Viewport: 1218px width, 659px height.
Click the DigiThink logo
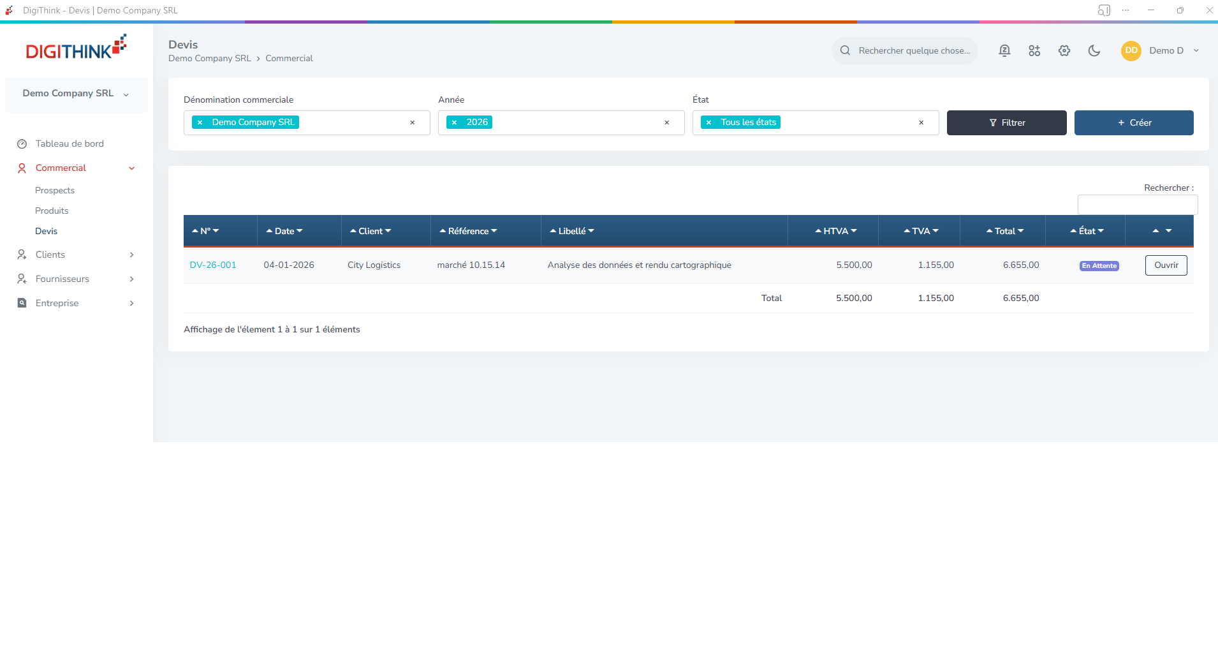click(x=76, y=48)
